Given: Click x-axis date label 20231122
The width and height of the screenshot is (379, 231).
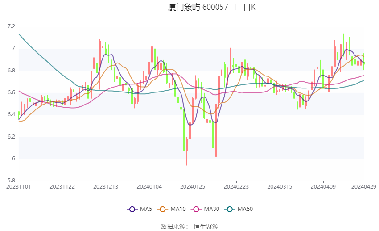Looking at the screenshot, I should pyautogui.click(x=62, y=187).
